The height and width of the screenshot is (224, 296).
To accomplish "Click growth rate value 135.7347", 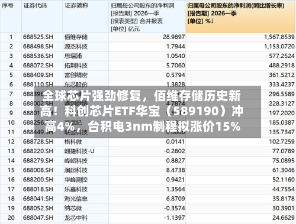I will [x=282, y=132].
